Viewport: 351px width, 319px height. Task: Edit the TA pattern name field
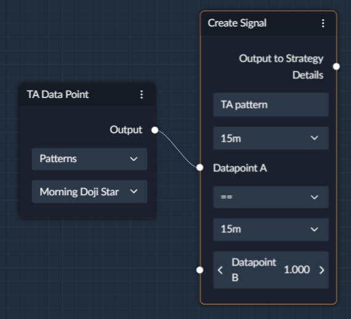click(271, 105)
